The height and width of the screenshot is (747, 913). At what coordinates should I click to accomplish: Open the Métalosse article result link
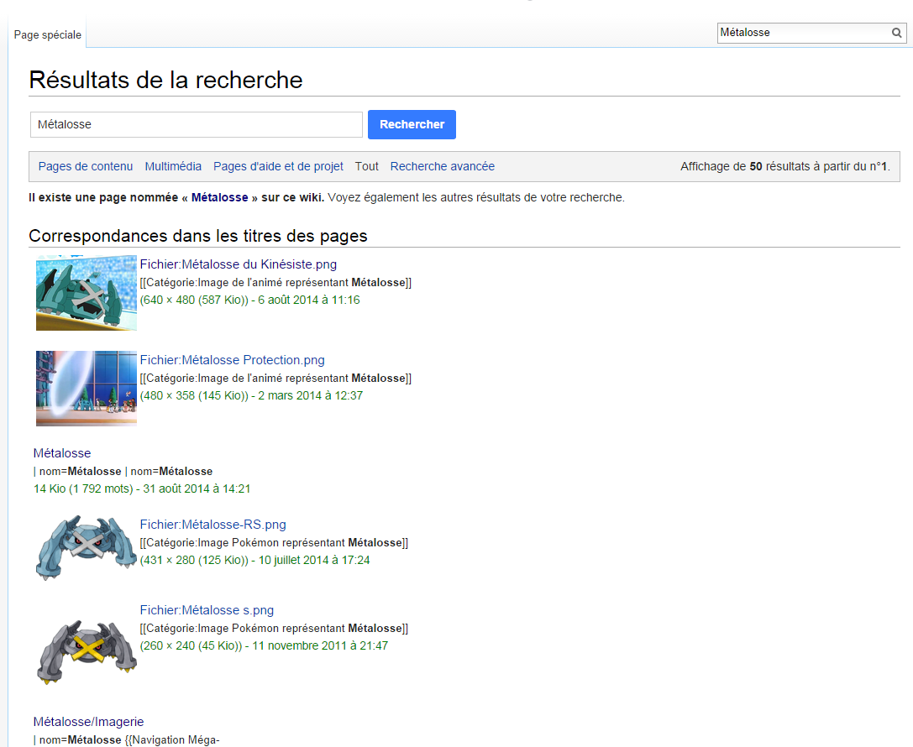click(x=62, y=453)
